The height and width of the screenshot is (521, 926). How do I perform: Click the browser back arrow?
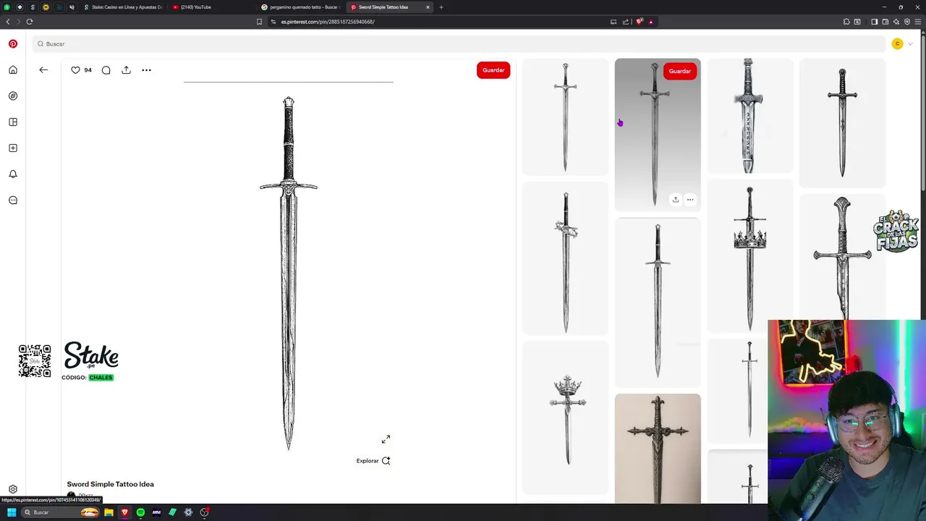pos(8,22)
